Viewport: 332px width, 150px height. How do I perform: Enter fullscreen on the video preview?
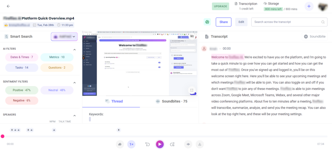click(192, 90)
